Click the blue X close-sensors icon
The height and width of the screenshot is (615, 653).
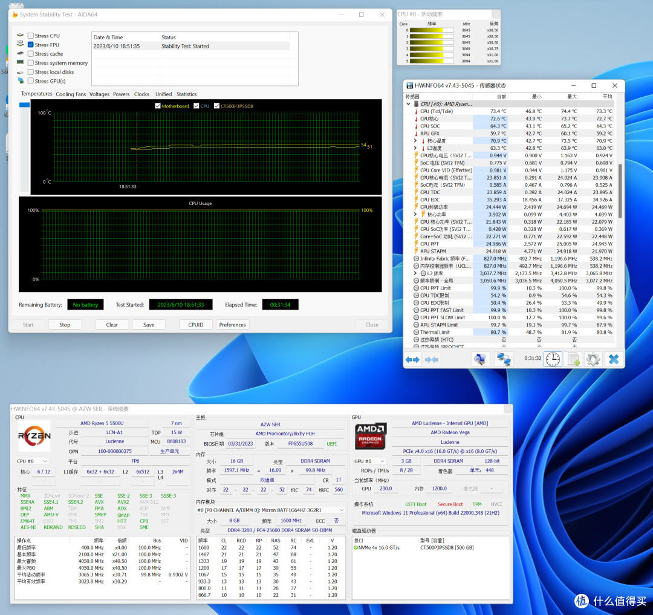tap(614, 359)
